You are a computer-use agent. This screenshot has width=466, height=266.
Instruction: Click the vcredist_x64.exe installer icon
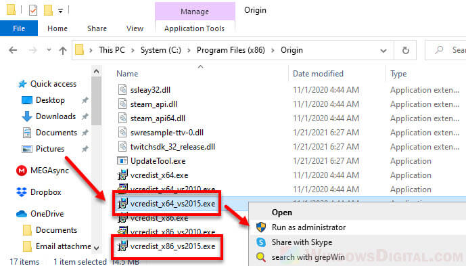click(x=122, y=175)
